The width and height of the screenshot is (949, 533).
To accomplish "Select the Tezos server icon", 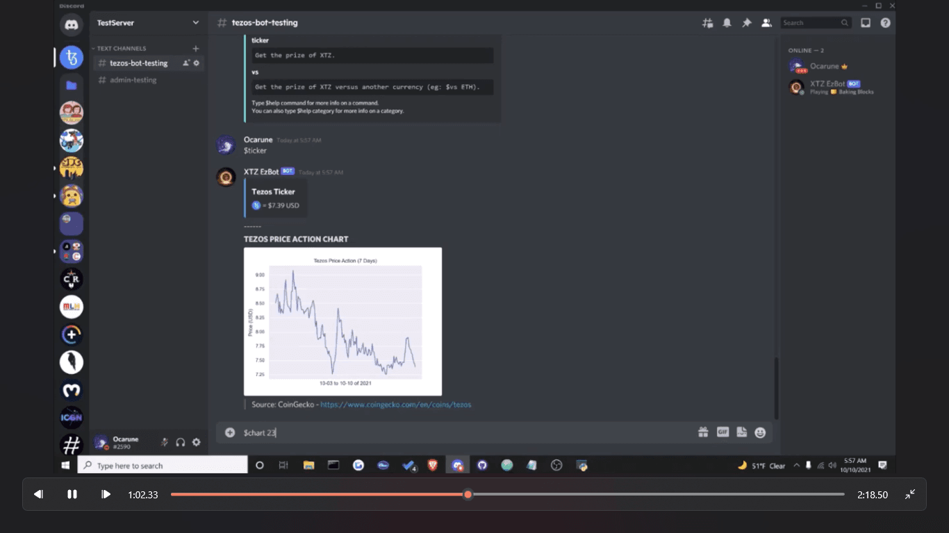I will click(x=72, y=57).
